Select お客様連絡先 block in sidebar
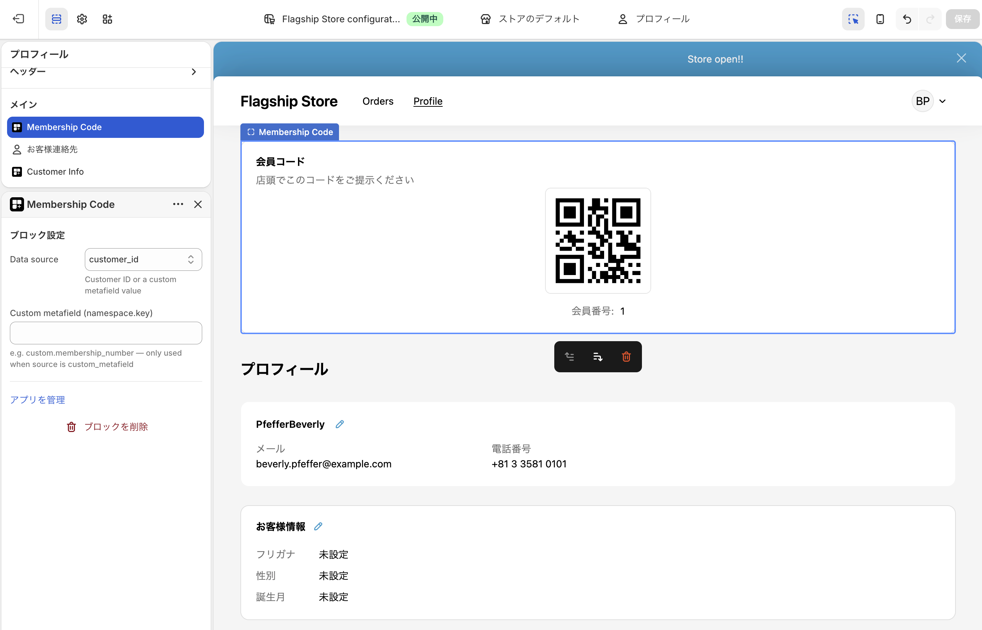982x630 pixels. tap(106, 149)
